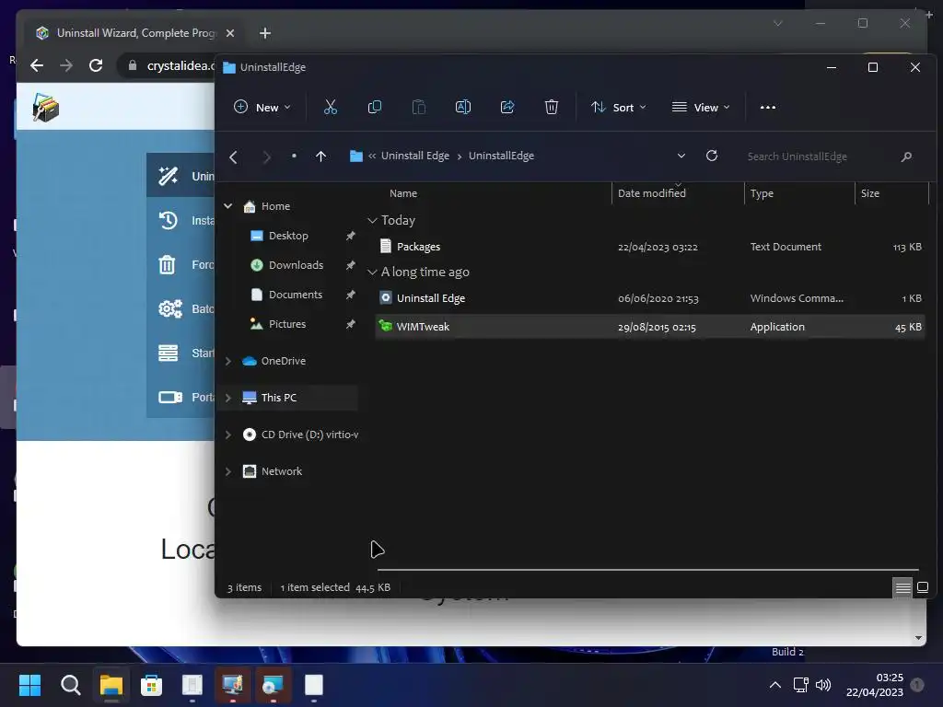Collapse the Home tree node
This screenshot has height=707, width=943.
pos(228,206)
